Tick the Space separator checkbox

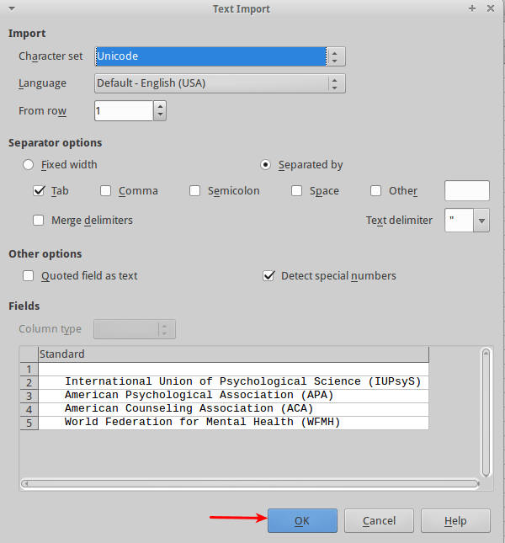point(297,191)
